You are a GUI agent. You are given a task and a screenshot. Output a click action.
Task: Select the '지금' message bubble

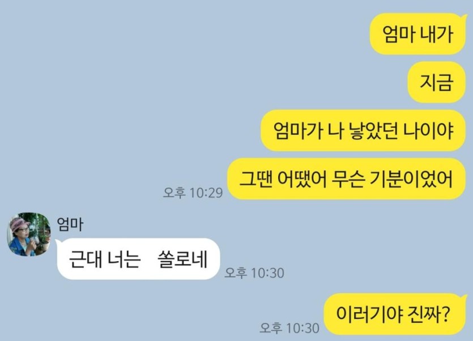(437, 82)
